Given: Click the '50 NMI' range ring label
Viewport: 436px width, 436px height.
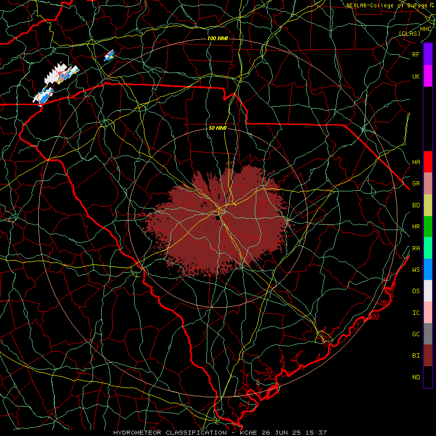Looking at the screenshot, I should tap(218, 128).
